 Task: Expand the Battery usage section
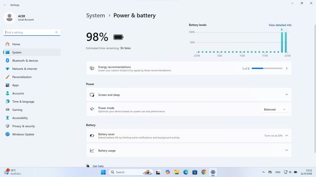(x=189, y=150)
